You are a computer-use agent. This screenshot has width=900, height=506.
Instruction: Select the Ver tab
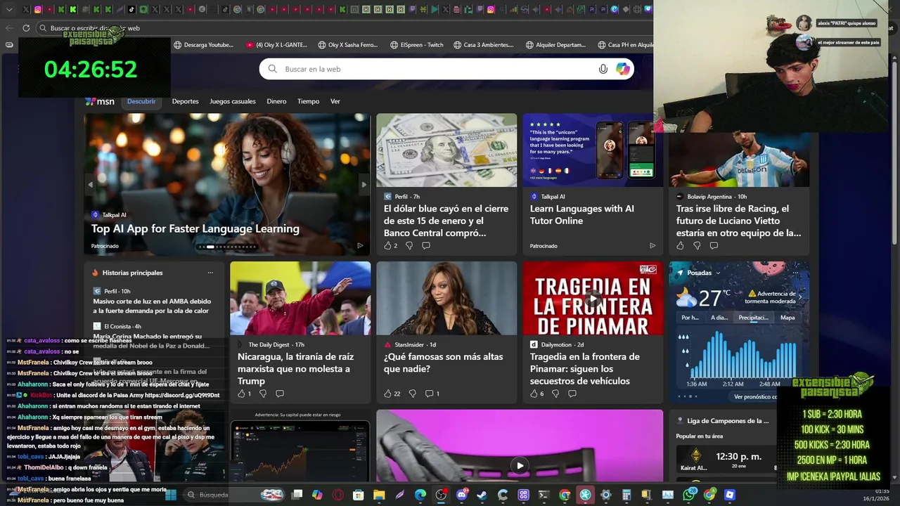click(335, 101)
